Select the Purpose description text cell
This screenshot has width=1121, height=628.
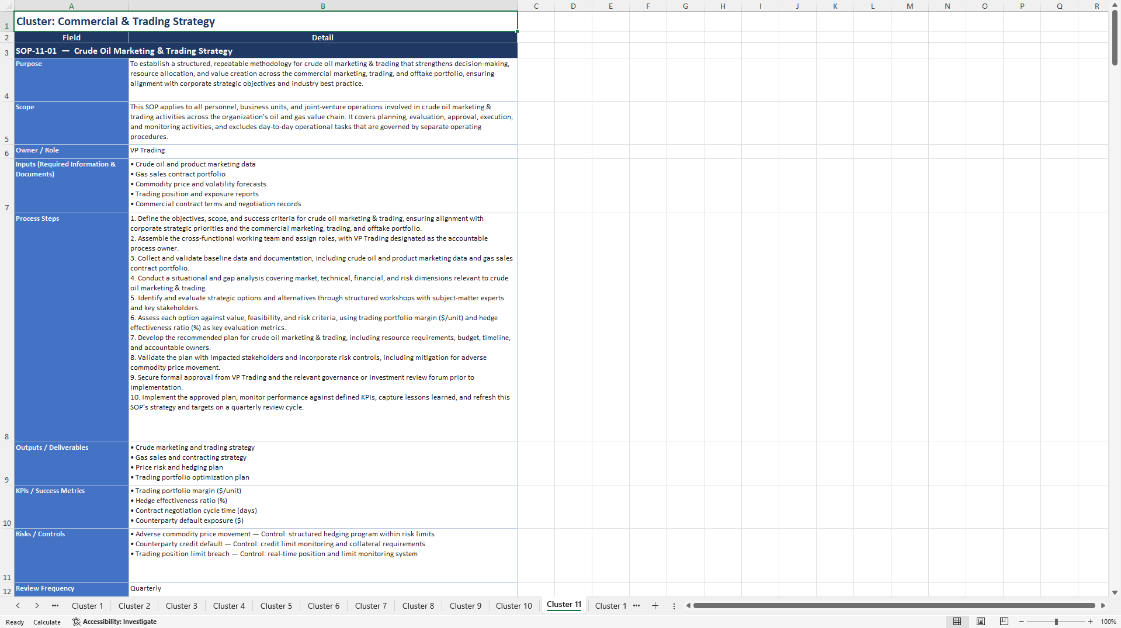pyautogui.click(x=323, y=79)
